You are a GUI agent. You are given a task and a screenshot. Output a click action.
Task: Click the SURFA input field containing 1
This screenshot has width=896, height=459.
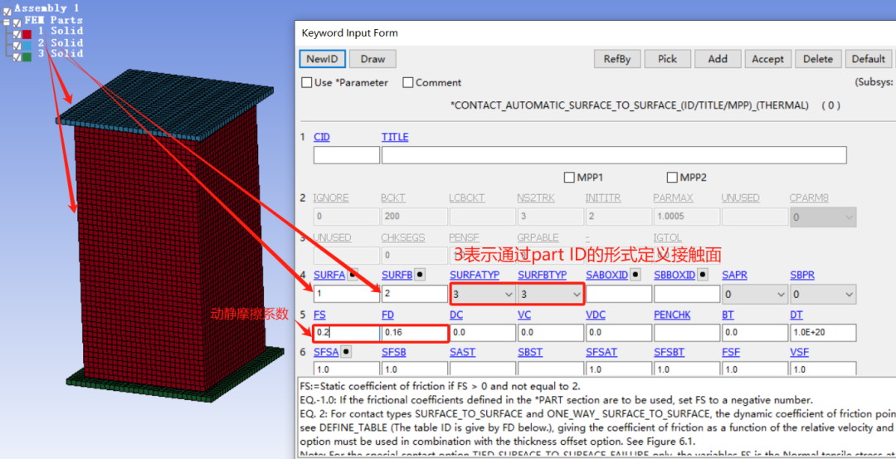click(x=347, y=294)
